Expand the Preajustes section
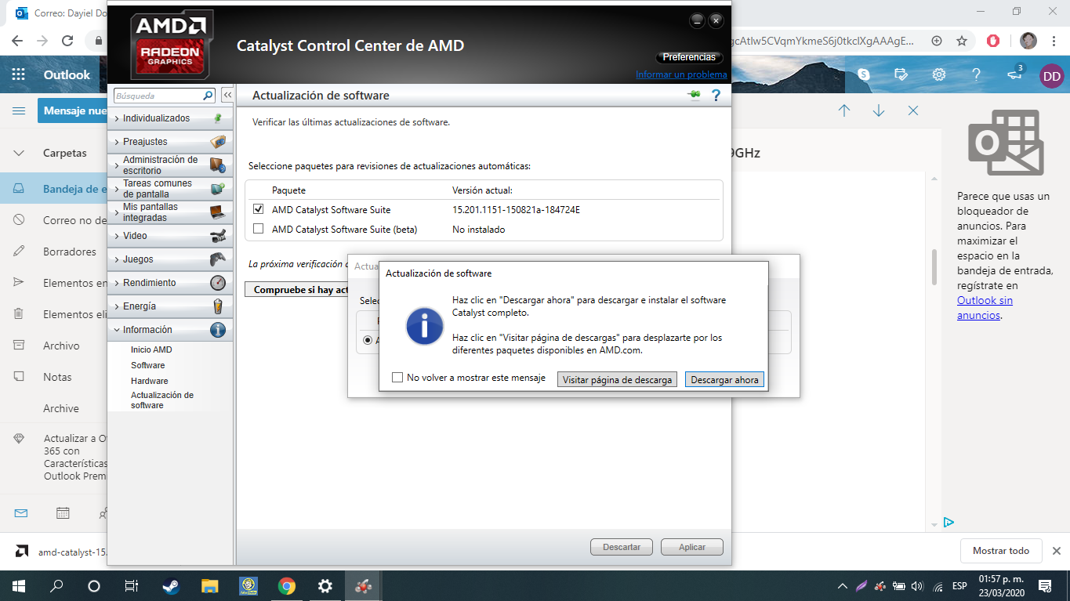This screenshot has height=601, width=1070. pyautogui.click(x=117, y=142)
